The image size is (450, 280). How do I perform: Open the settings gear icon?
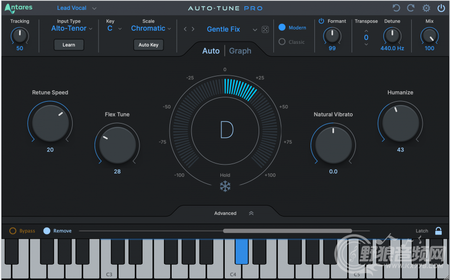(426, 8)
